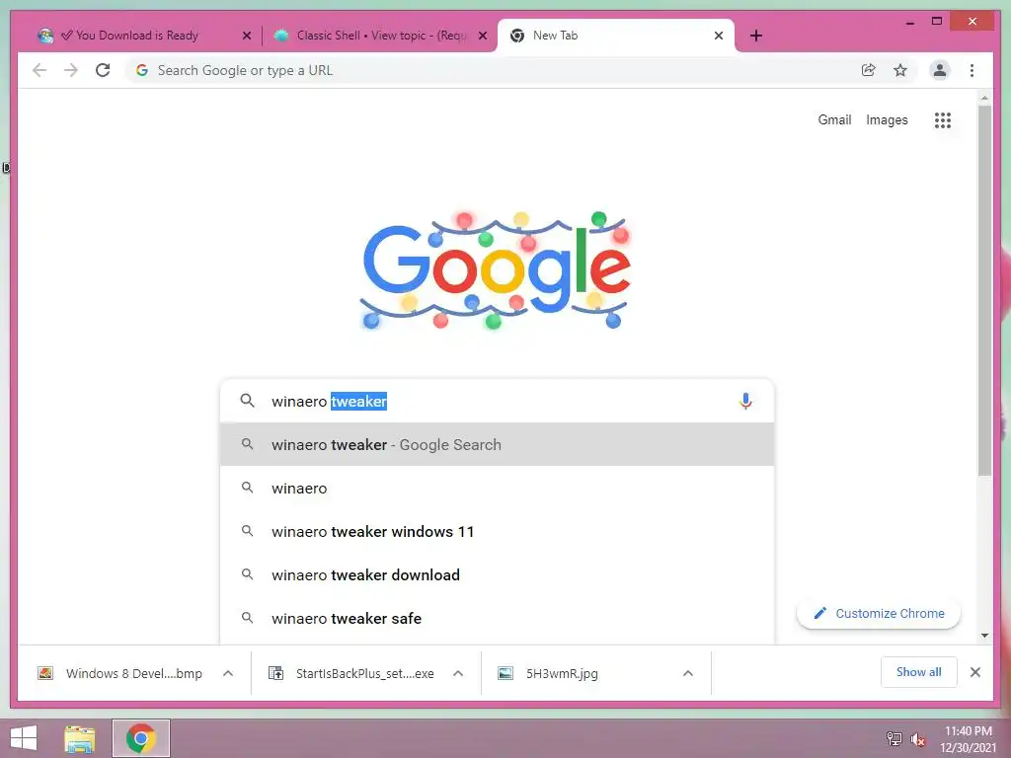The width and height of the screenshot is (1011, 758).
Task: Select the 'winaero tweaker safe' suggestion
Action: [497, 618]
